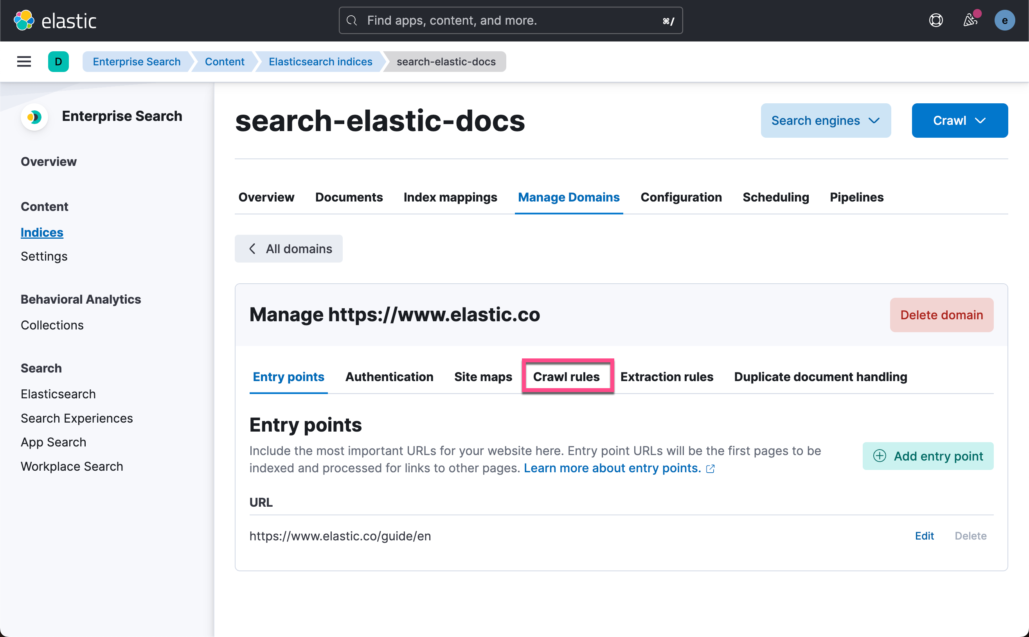Viewport: 1029px width, 637px height.
Task: Open the Scheduling tab
Action: (775, 197)
